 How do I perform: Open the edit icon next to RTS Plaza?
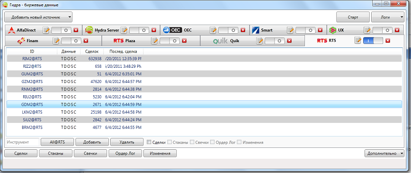click(154, 41)
